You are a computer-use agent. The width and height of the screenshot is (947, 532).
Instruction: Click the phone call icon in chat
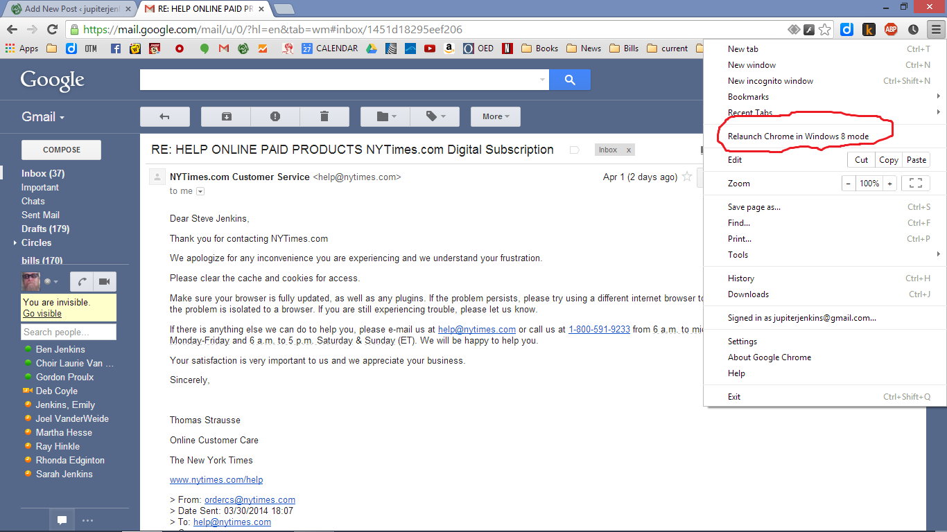82,281
